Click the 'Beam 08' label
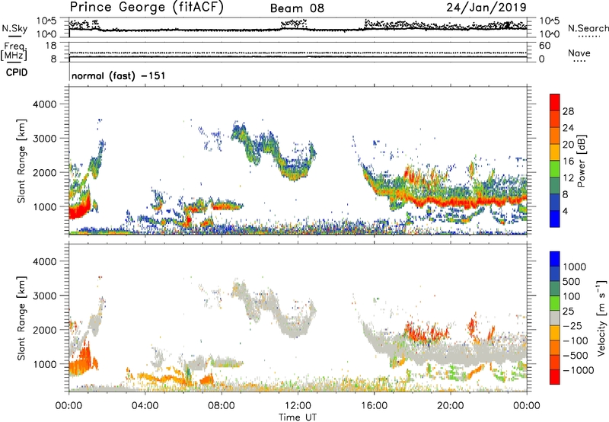Image resolution: width=609 pixels, height=422 pixels. 297,8
